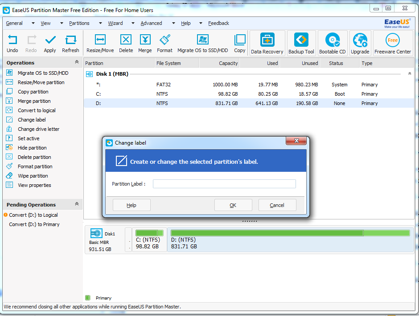419x316 pixels.
Task: Open the Backup Tool
Action: (301, 43)
